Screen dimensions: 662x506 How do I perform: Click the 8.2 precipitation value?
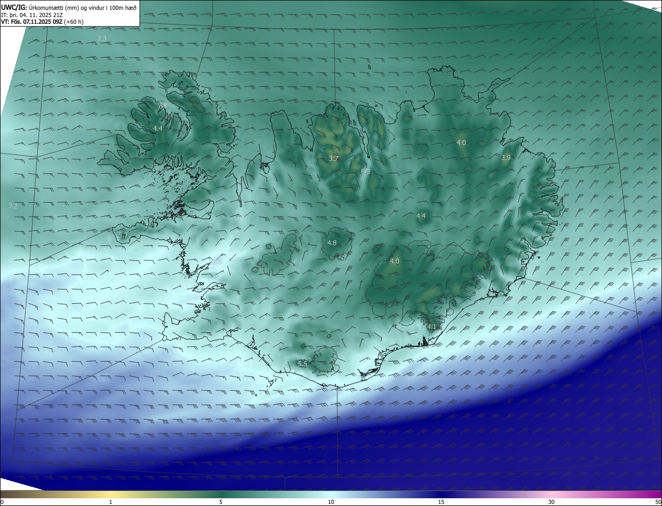pyautogui.click(x=365, y=171)
